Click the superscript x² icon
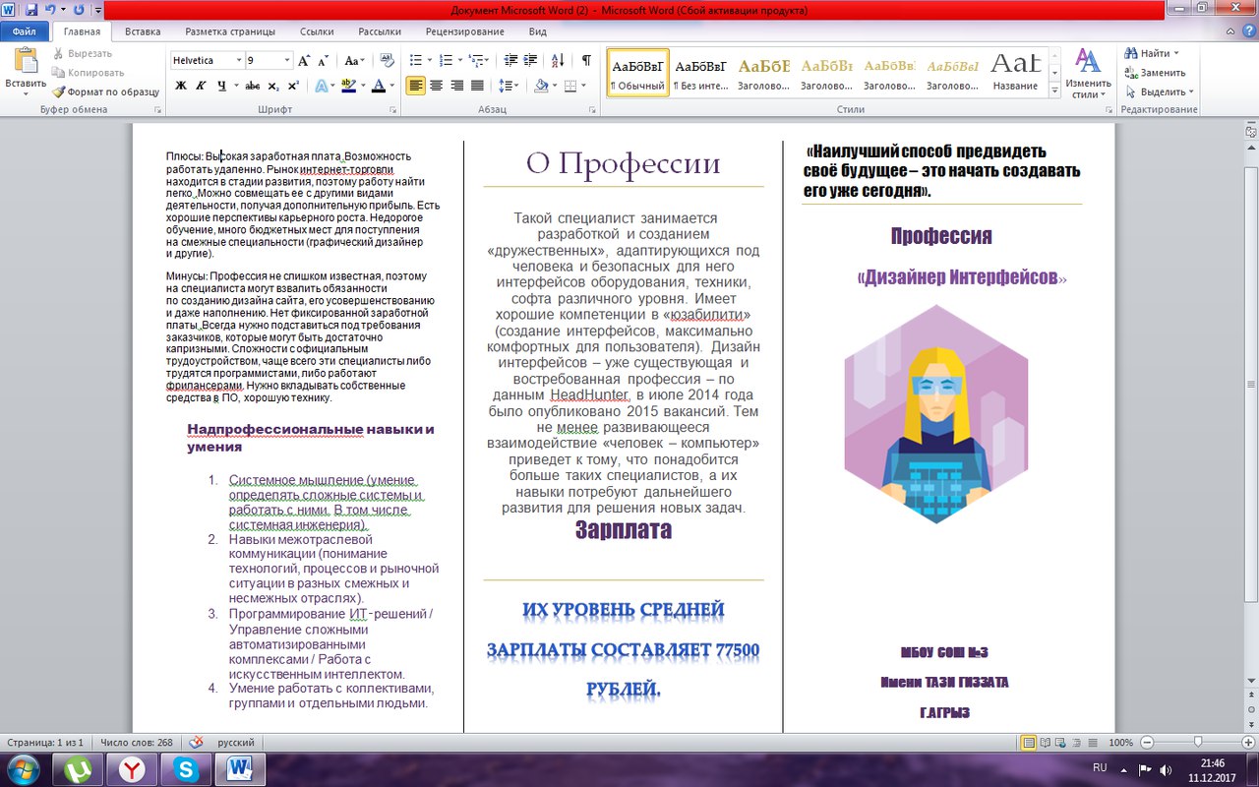This screenshot has width=1259, height=787. click(292, 86)
